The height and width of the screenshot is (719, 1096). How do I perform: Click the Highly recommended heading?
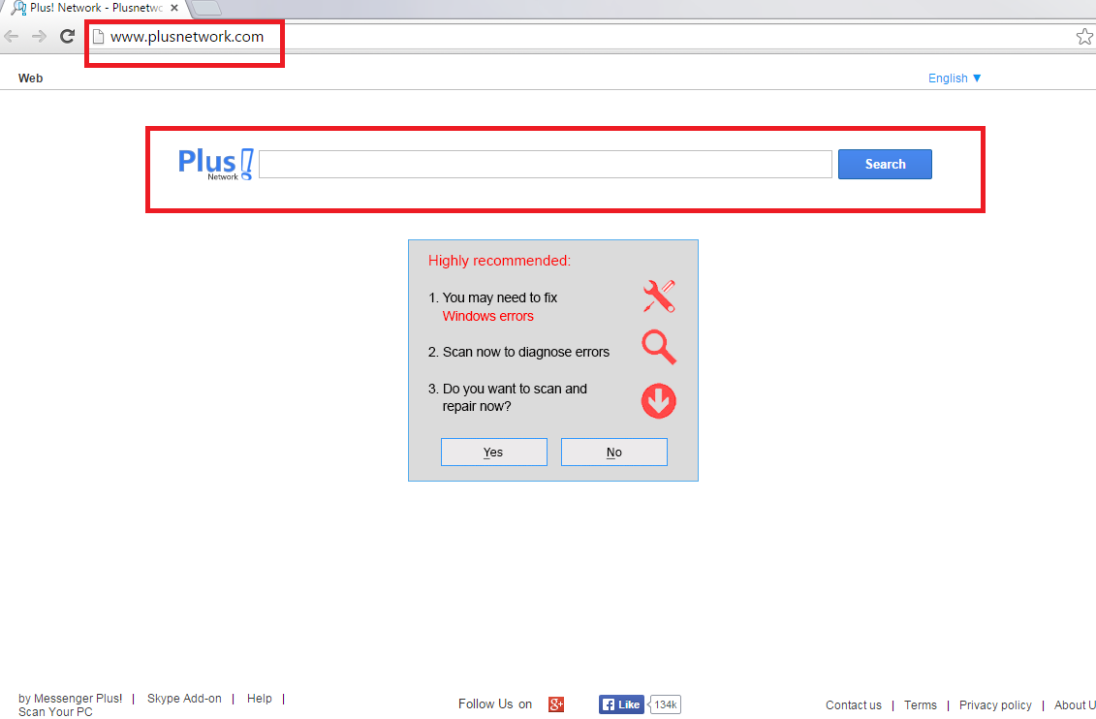(499, 261)
